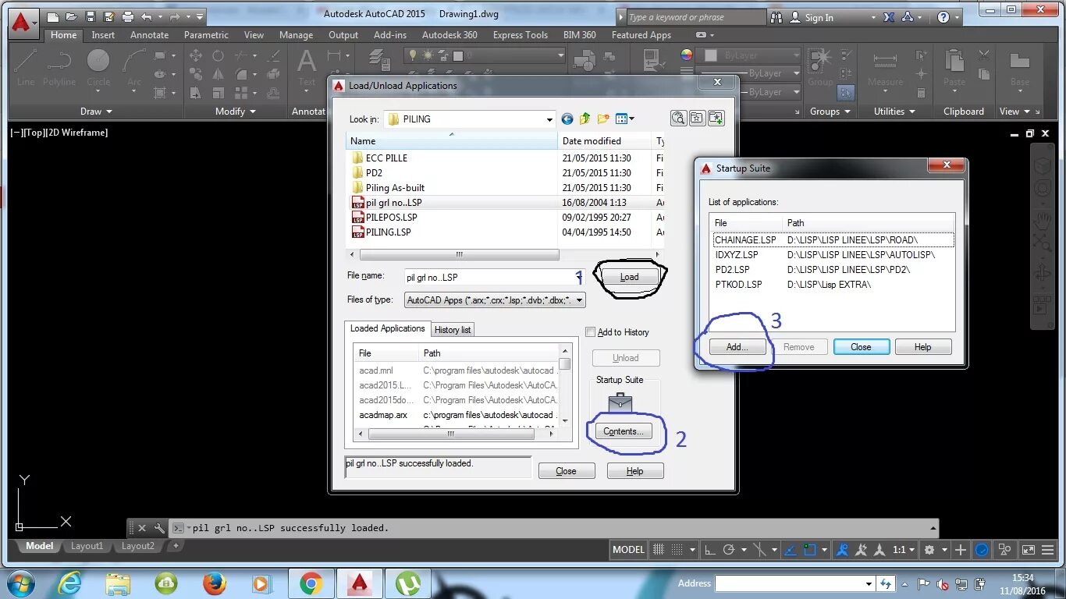Open the Manage ribbon tab
Screen dimensions: 1066x599
pyautogui.click(x=296, y=35)
